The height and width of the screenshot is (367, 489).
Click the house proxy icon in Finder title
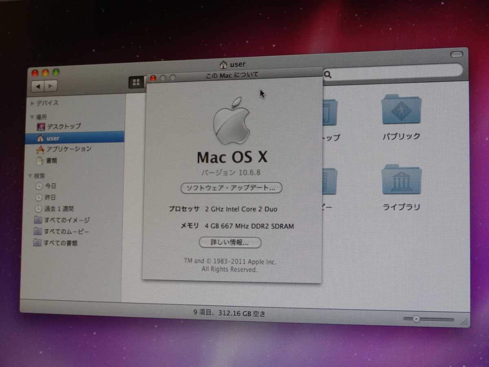[223, 64]
